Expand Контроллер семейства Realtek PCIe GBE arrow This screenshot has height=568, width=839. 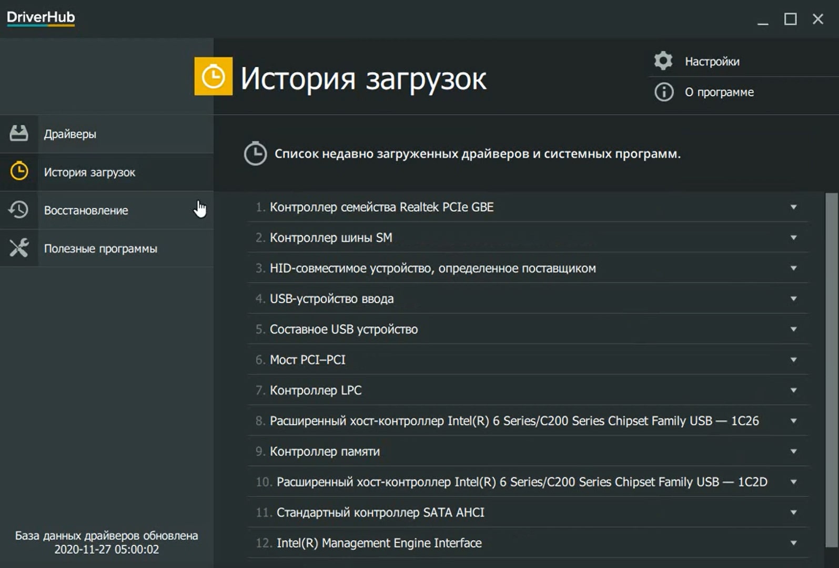pos(793,207)
